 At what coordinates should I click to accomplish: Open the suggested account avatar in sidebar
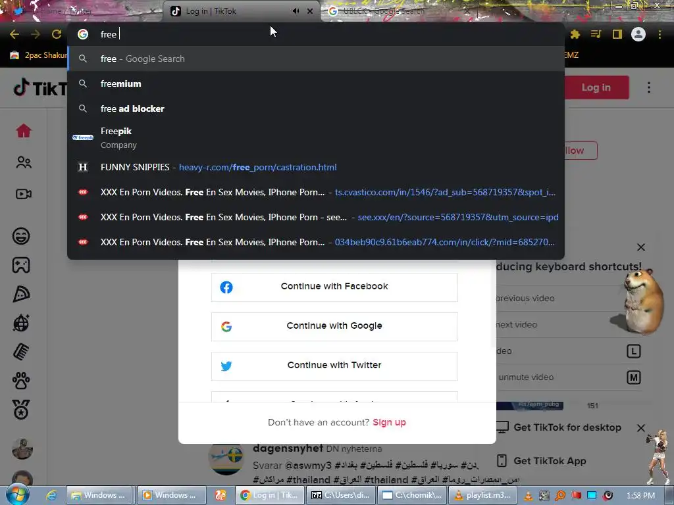pos(22,448)
